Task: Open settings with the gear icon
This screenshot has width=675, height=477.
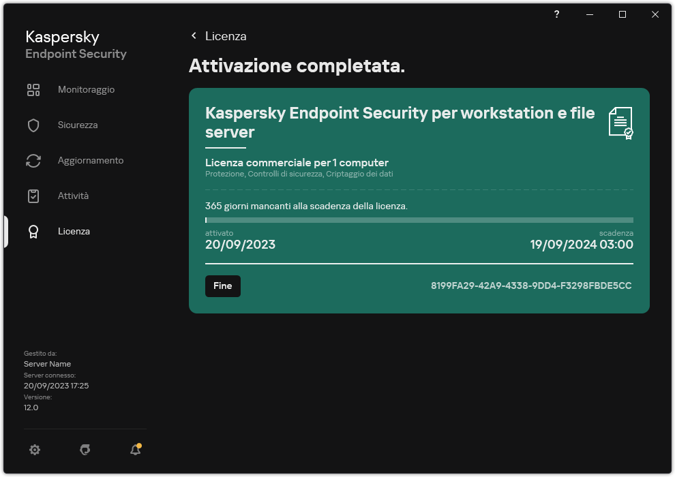Action: pos(35,450)
